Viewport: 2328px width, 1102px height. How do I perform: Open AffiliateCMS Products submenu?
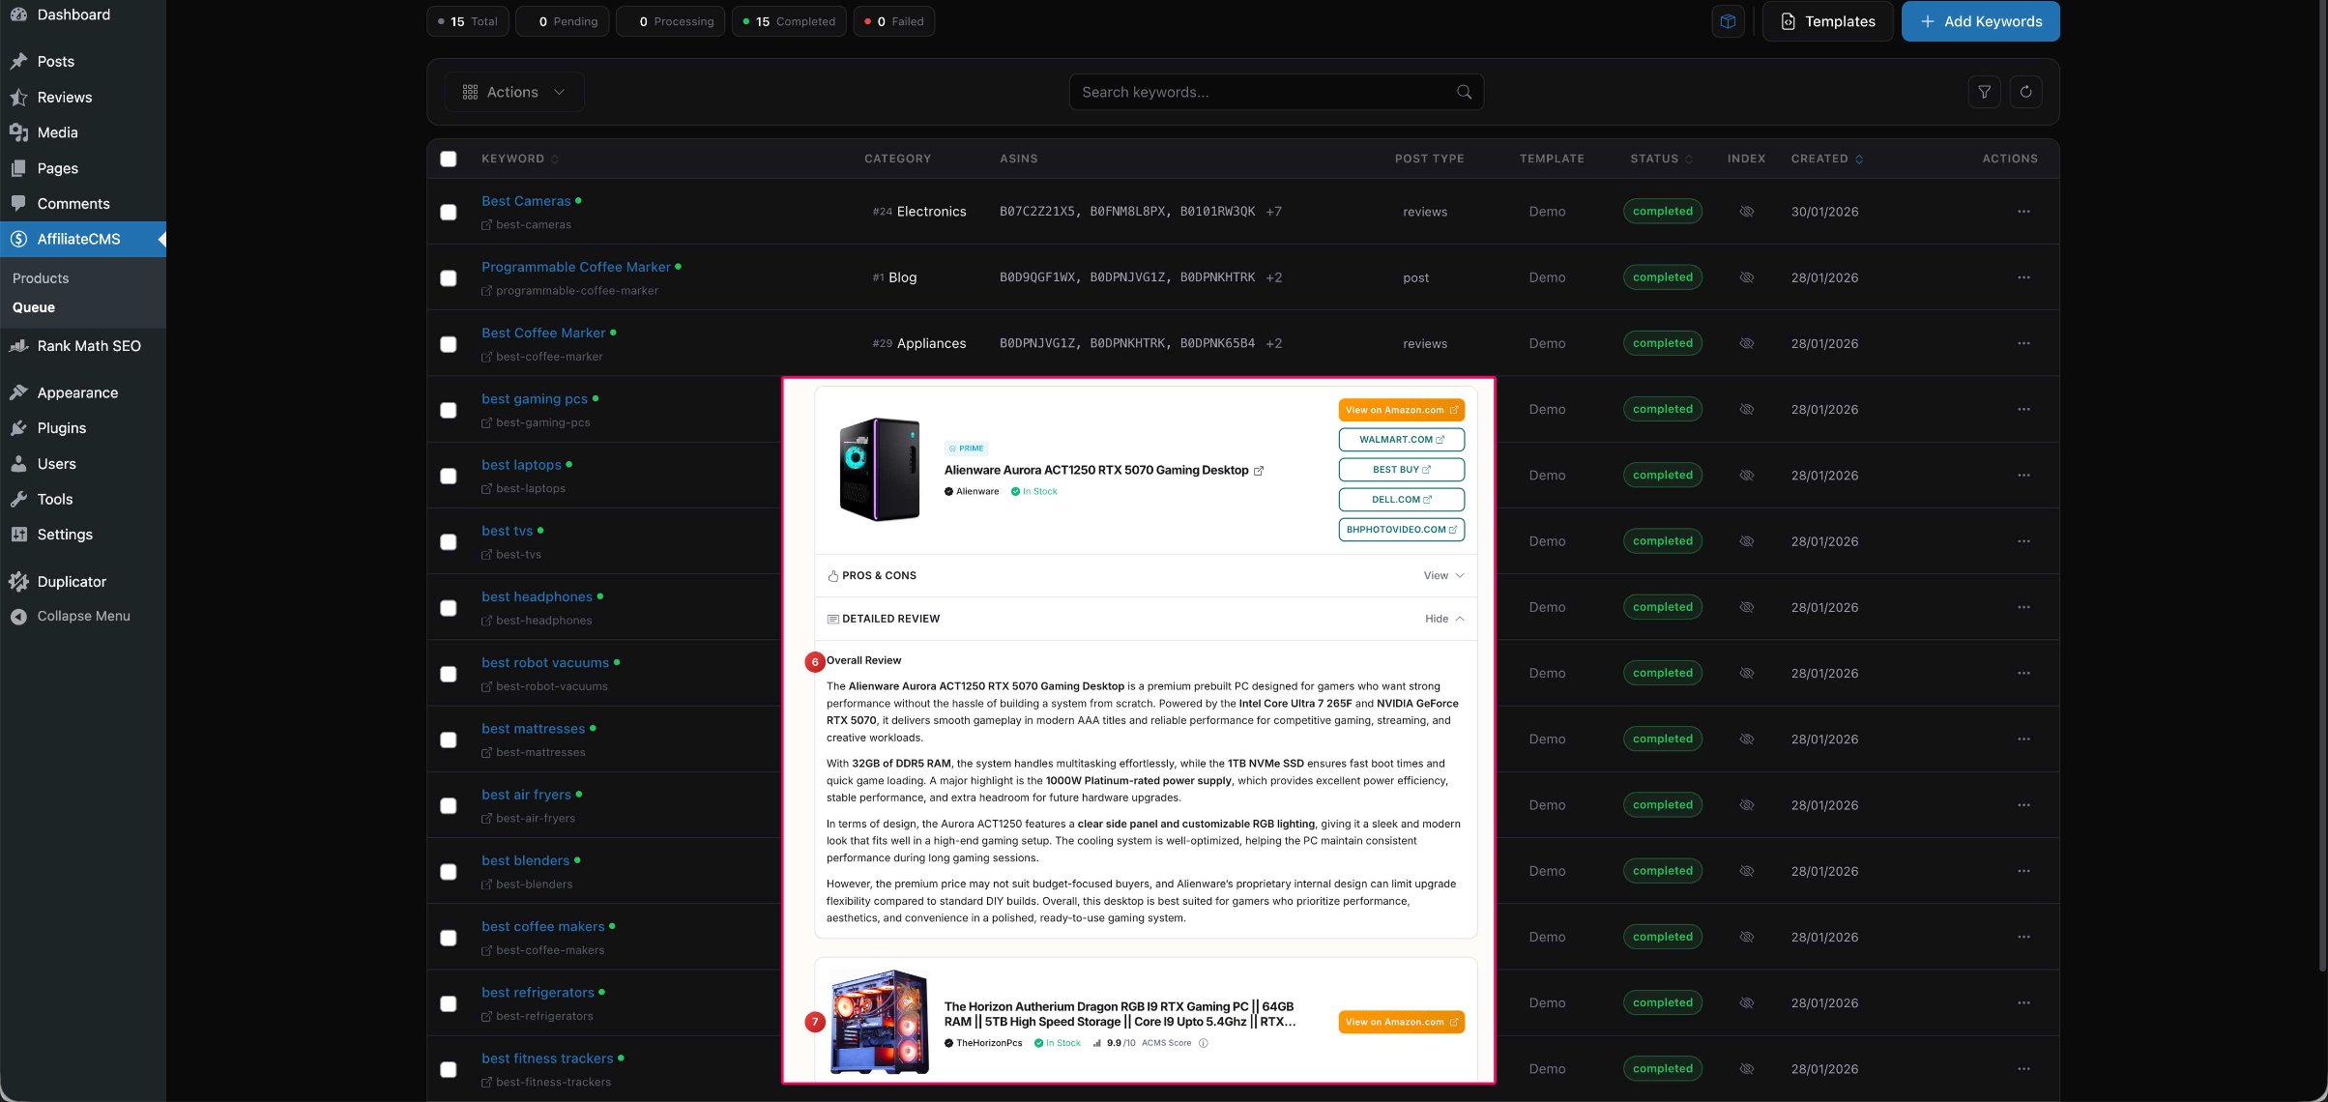[x=41, y=278]
